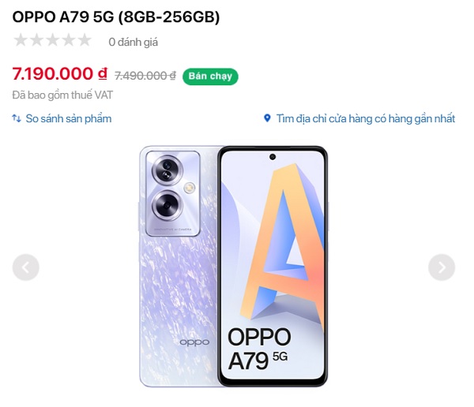The width and height of the screenshot is (474, 407).
Task: Click the 7.190.000 đ sale price
Action: point(59,73)
